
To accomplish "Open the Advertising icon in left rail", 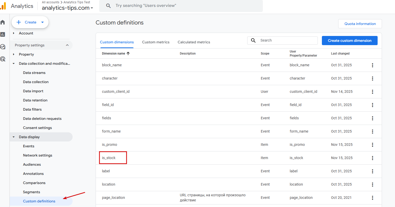I will [x=3, y=59].
